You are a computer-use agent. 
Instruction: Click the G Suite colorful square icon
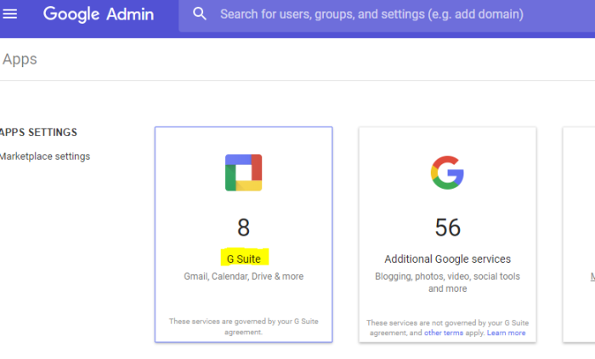click(244, 173)
